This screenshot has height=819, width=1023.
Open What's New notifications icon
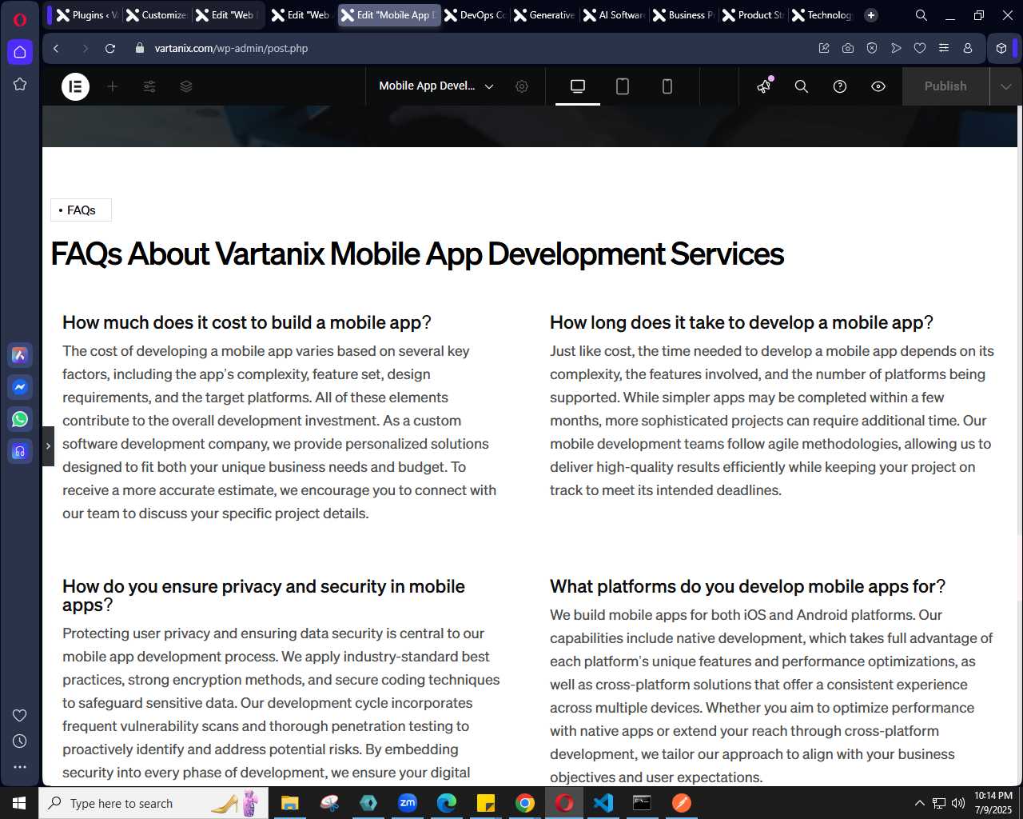click(x=765, y=86)
